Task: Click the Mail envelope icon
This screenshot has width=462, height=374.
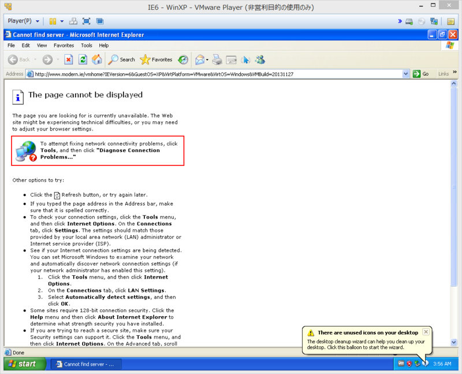Action: click(x=199, y=60)
